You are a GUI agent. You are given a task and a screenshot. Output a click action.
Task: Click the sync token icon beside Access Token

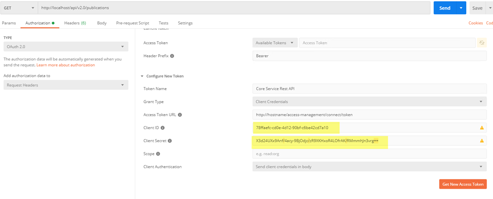(x=482, y=43)
